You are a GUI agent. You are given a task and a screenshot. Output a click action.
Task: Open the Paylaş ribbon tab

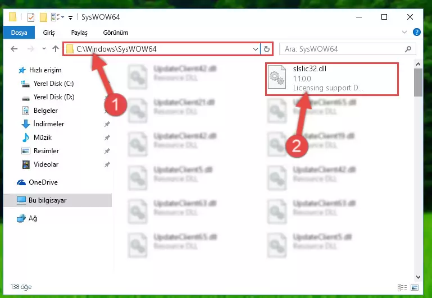pyautogui.click(x=79, y=33)
